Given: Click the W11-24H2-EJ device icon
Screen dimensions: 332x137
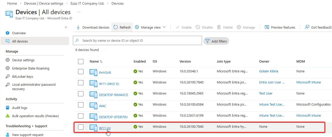Looking at the screenshot, I should coord(93,83).
